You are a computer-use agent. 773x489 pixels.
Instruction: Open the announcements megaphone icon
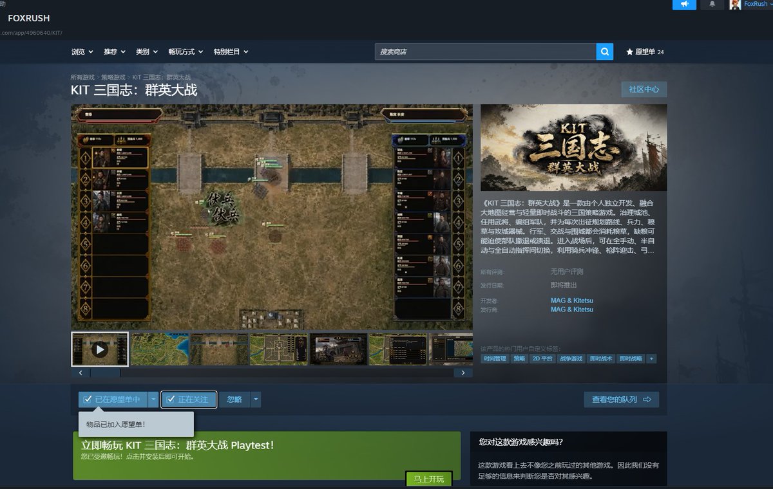[684, 5]
